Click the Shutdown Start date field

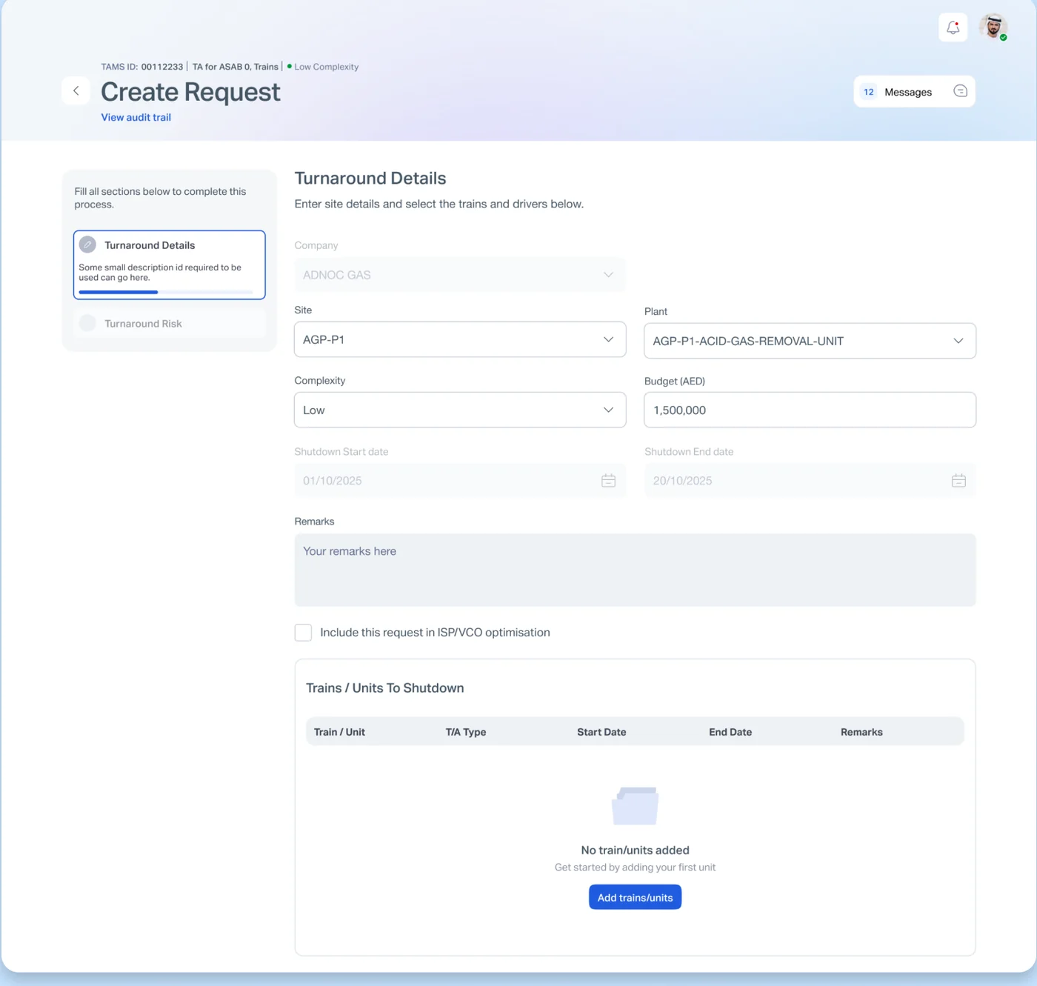[460, 481]
